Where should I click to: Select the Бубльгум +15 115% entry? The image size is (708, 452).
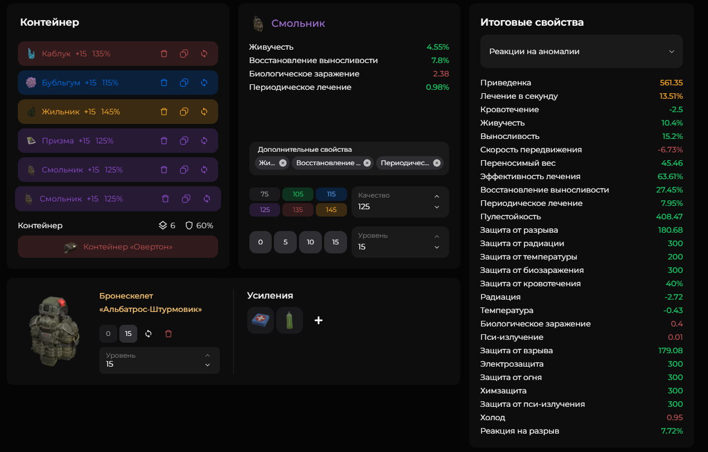point(118,83)
